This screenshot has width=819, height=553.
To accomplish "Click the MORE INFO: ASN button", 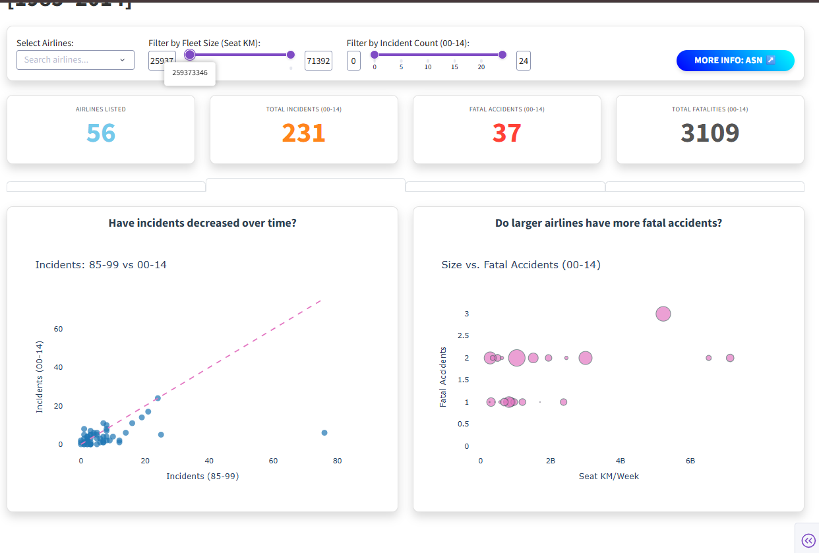I will pos(735,61).
